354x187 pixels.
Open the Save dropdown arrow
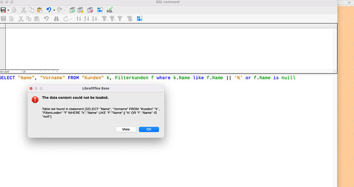pyautogui.click(x=8, y=10)
